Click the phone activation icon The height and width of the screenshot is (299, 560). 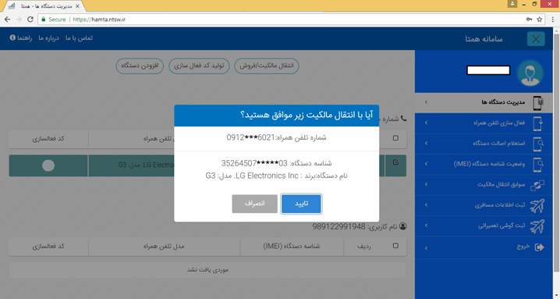(538, 123)
